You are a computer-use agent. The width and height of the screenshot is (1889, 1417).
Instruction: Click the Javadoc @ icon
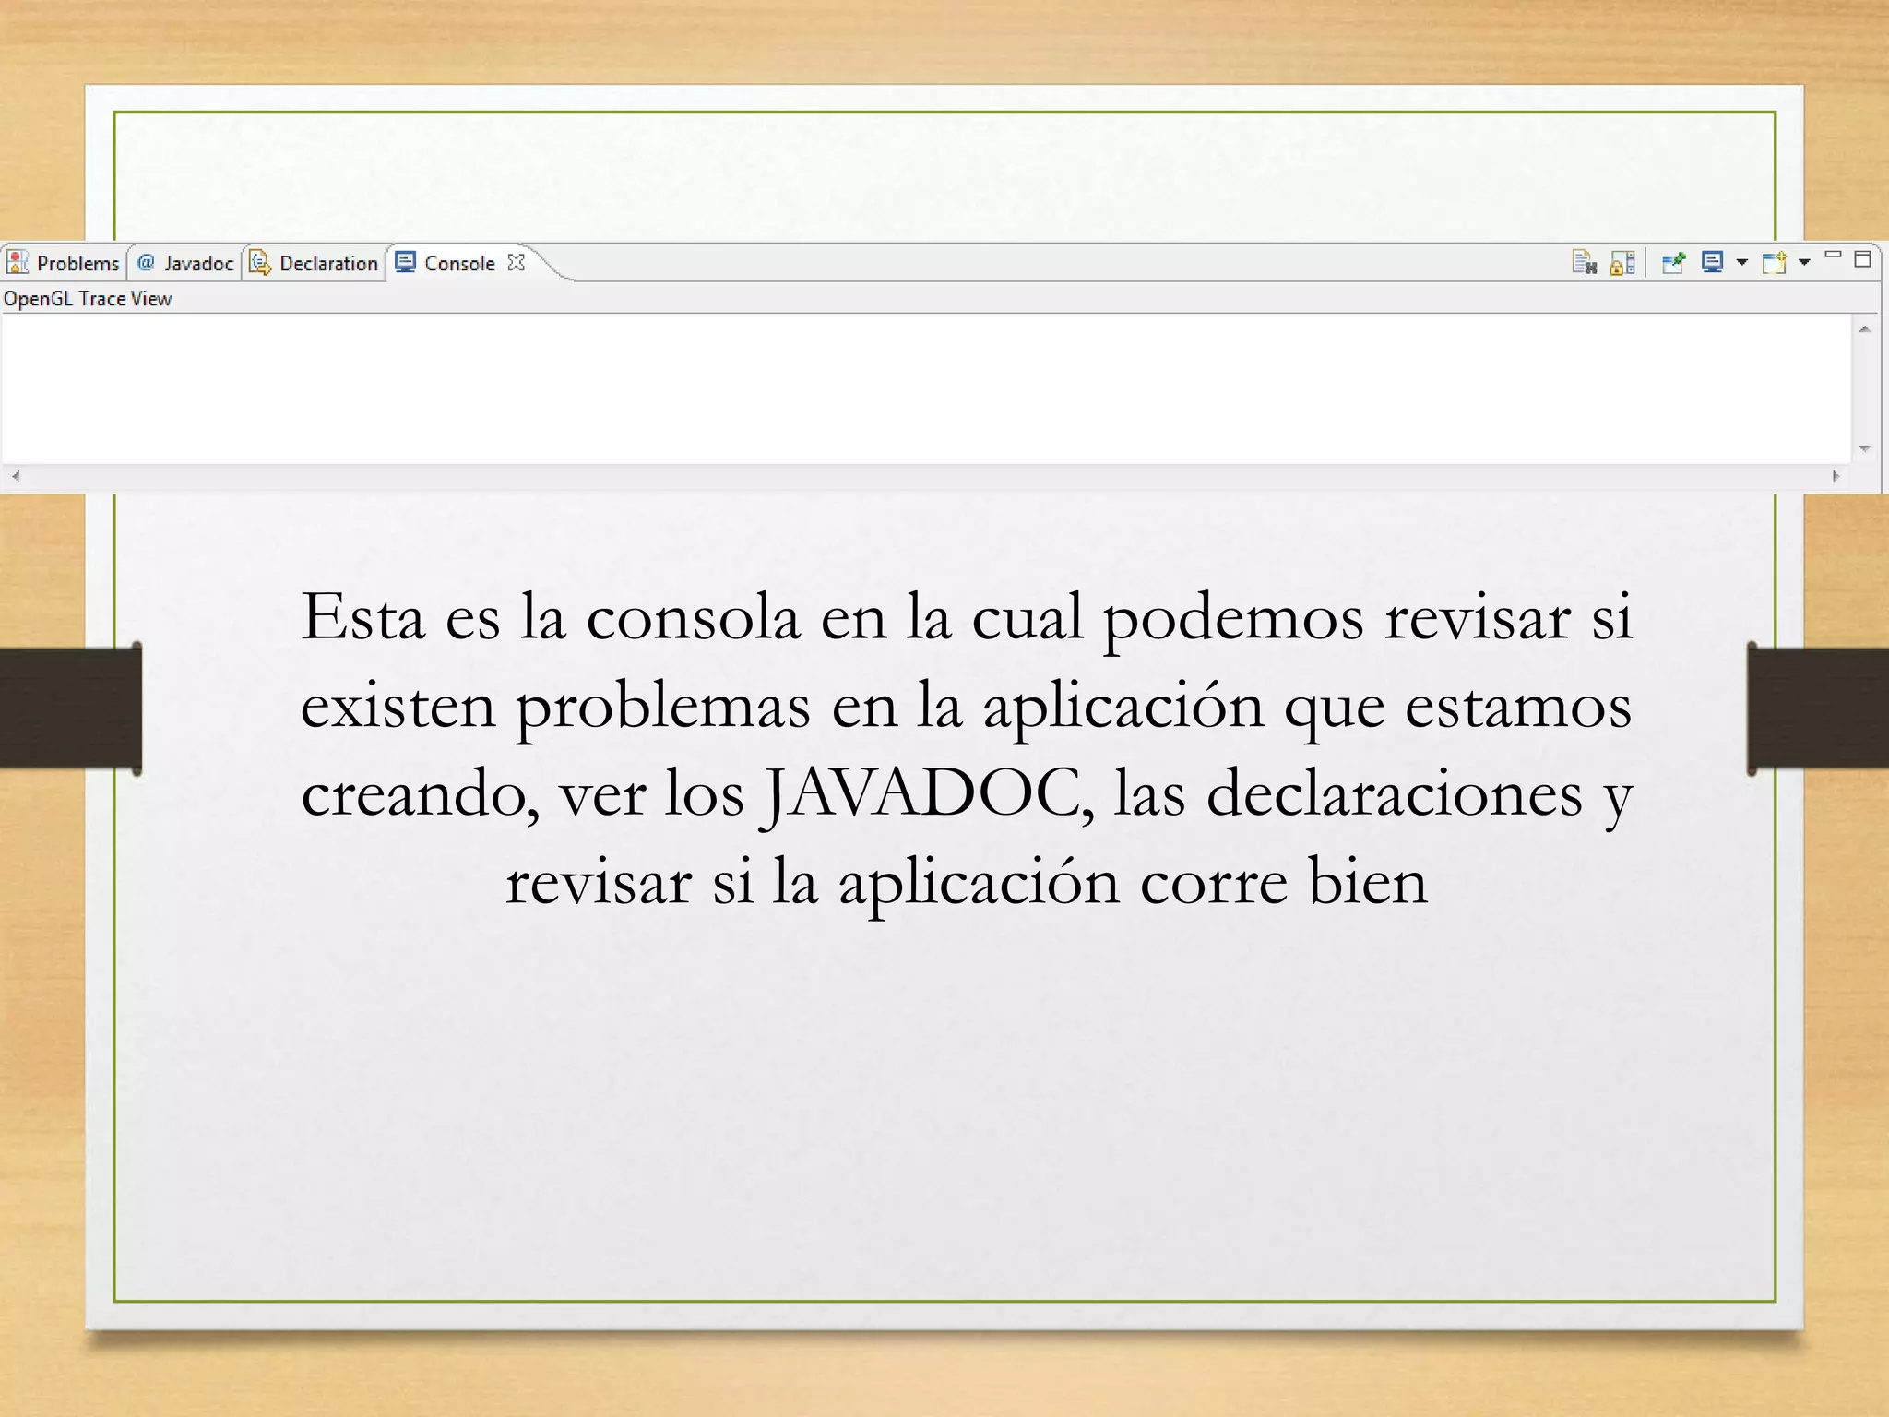tap(146, 263)
